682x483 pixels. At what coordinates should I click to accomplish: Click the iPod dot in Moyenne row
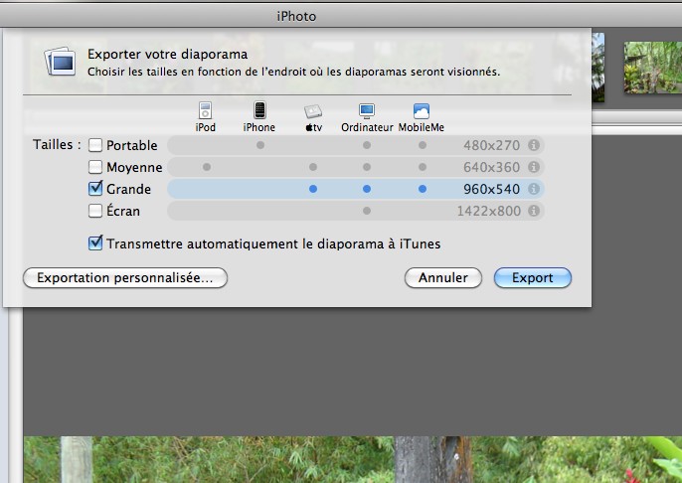click(207, 167)
